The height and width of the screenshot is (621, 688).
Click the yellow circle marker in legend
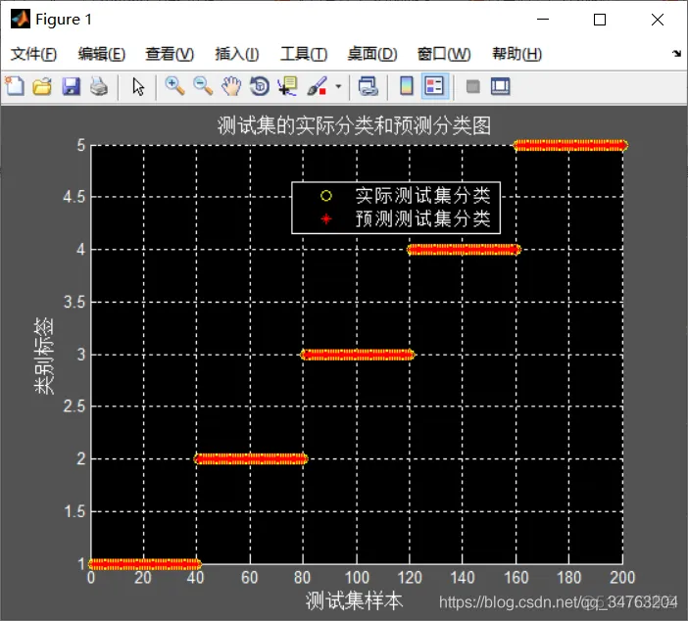click(326, 196)
